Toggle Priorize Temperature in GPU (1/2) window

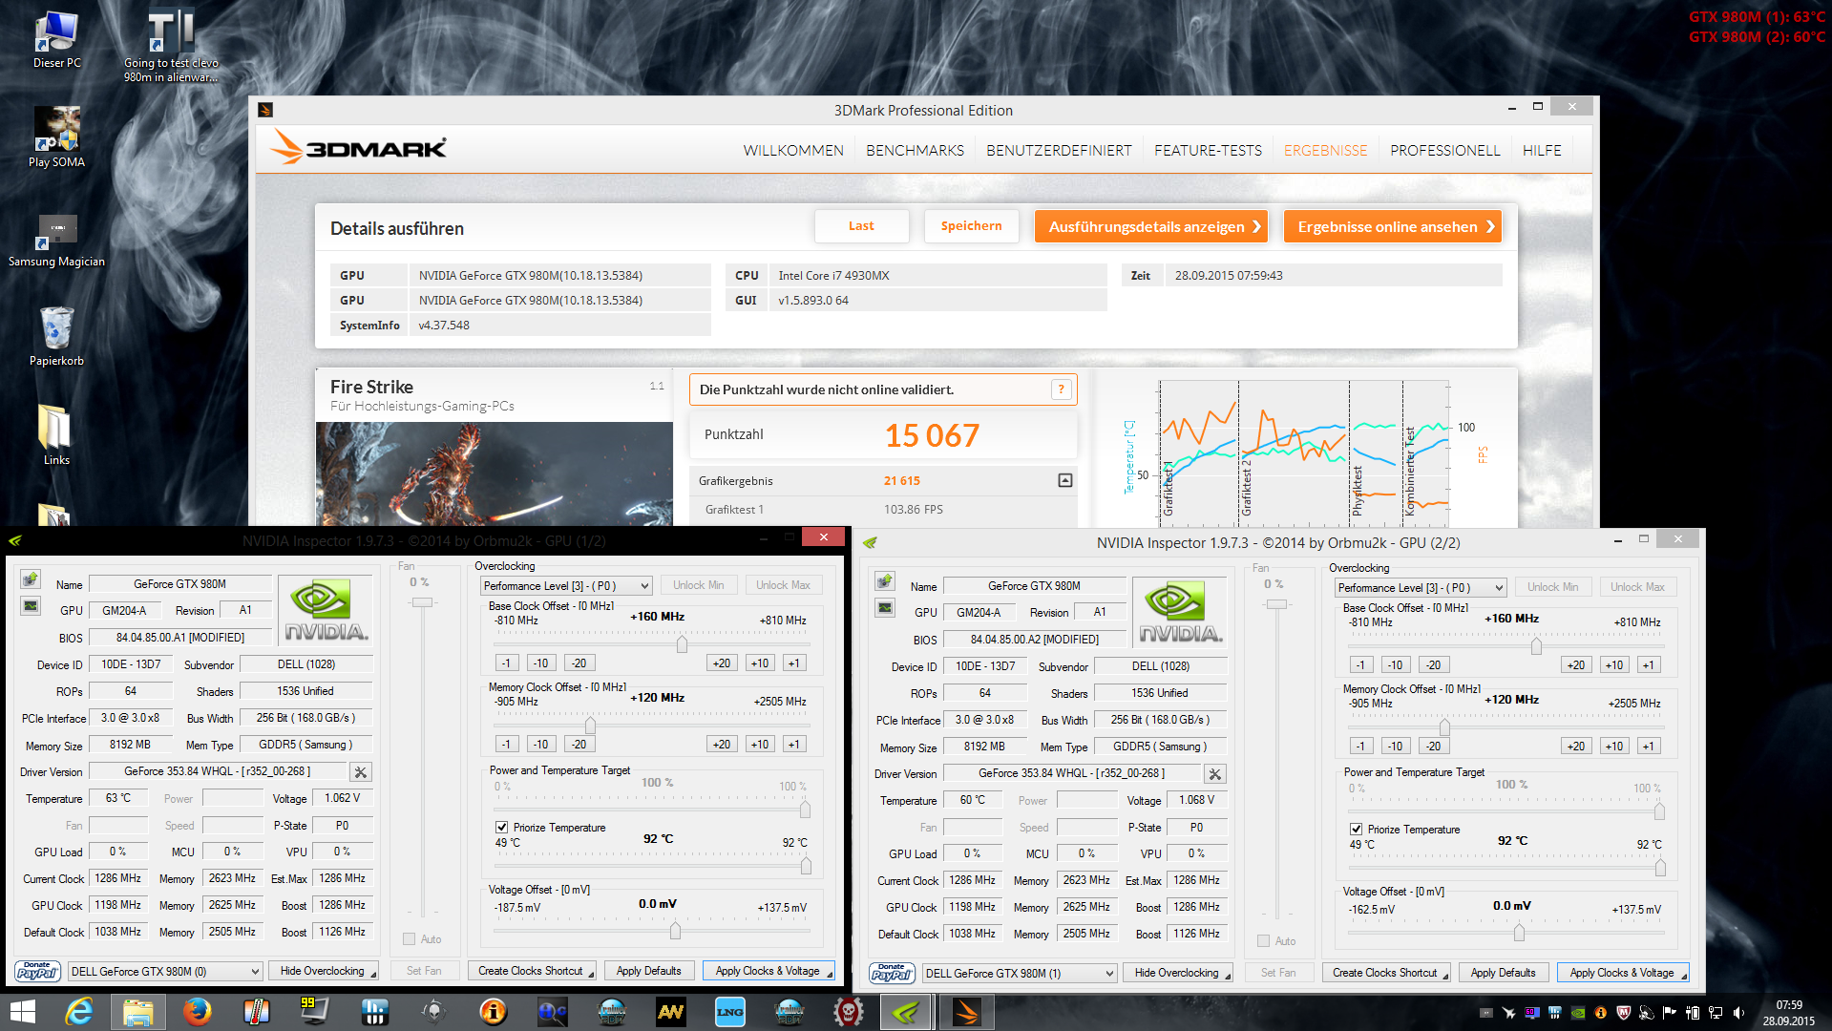click(501, 827)
